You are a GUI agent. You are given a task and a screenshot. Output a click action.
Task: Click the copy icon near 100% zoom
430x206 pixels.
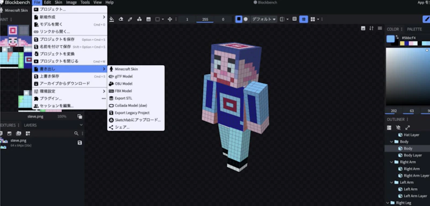pos(80,116)
